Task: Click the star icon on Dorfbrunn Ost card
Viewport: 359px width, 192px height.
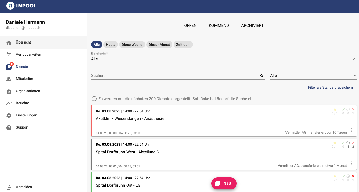Action: coord(335,176)
